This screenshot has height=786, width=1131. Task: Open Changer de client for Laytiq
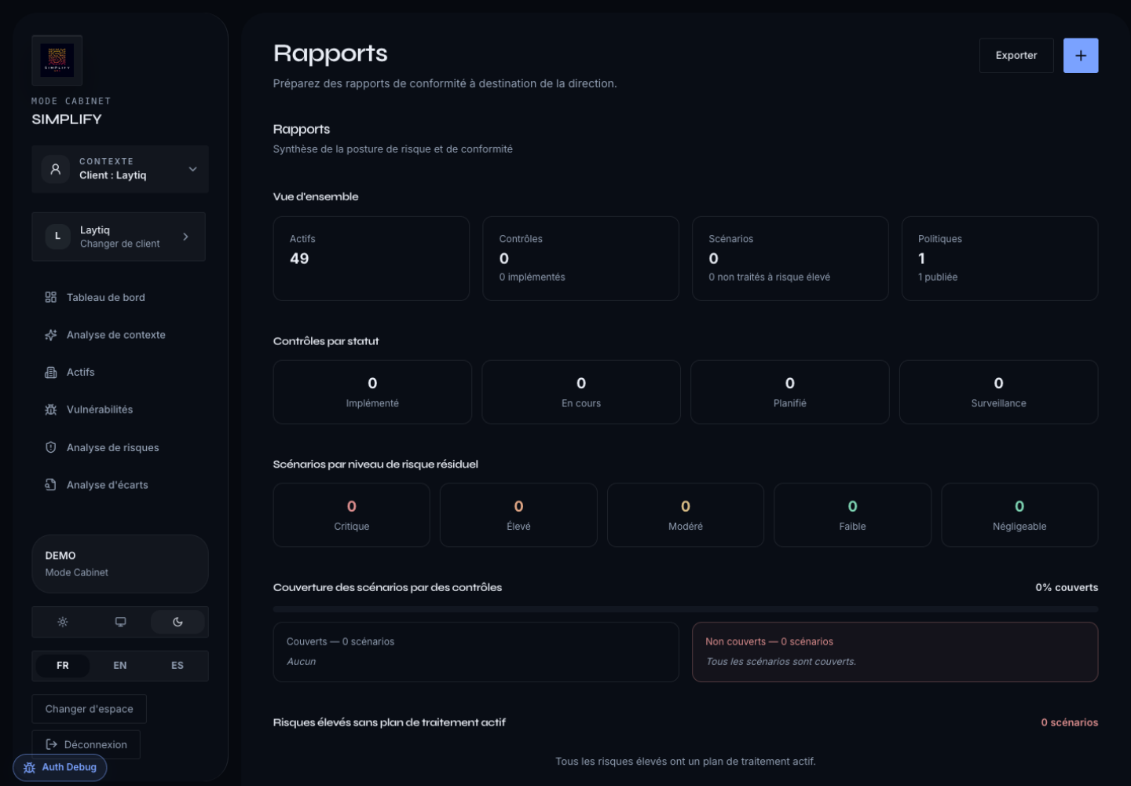click(x=119, y=237)
